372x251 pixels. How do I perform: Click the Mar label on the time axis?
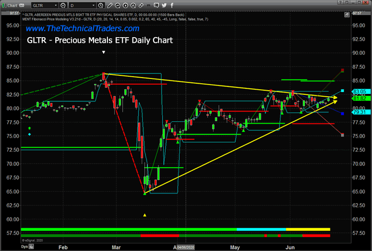click(x=116, y=247)
